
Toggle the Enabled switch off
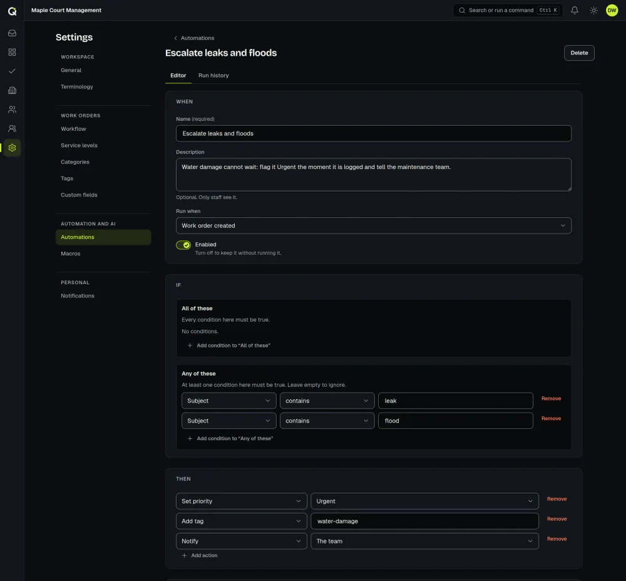(183, 245)
